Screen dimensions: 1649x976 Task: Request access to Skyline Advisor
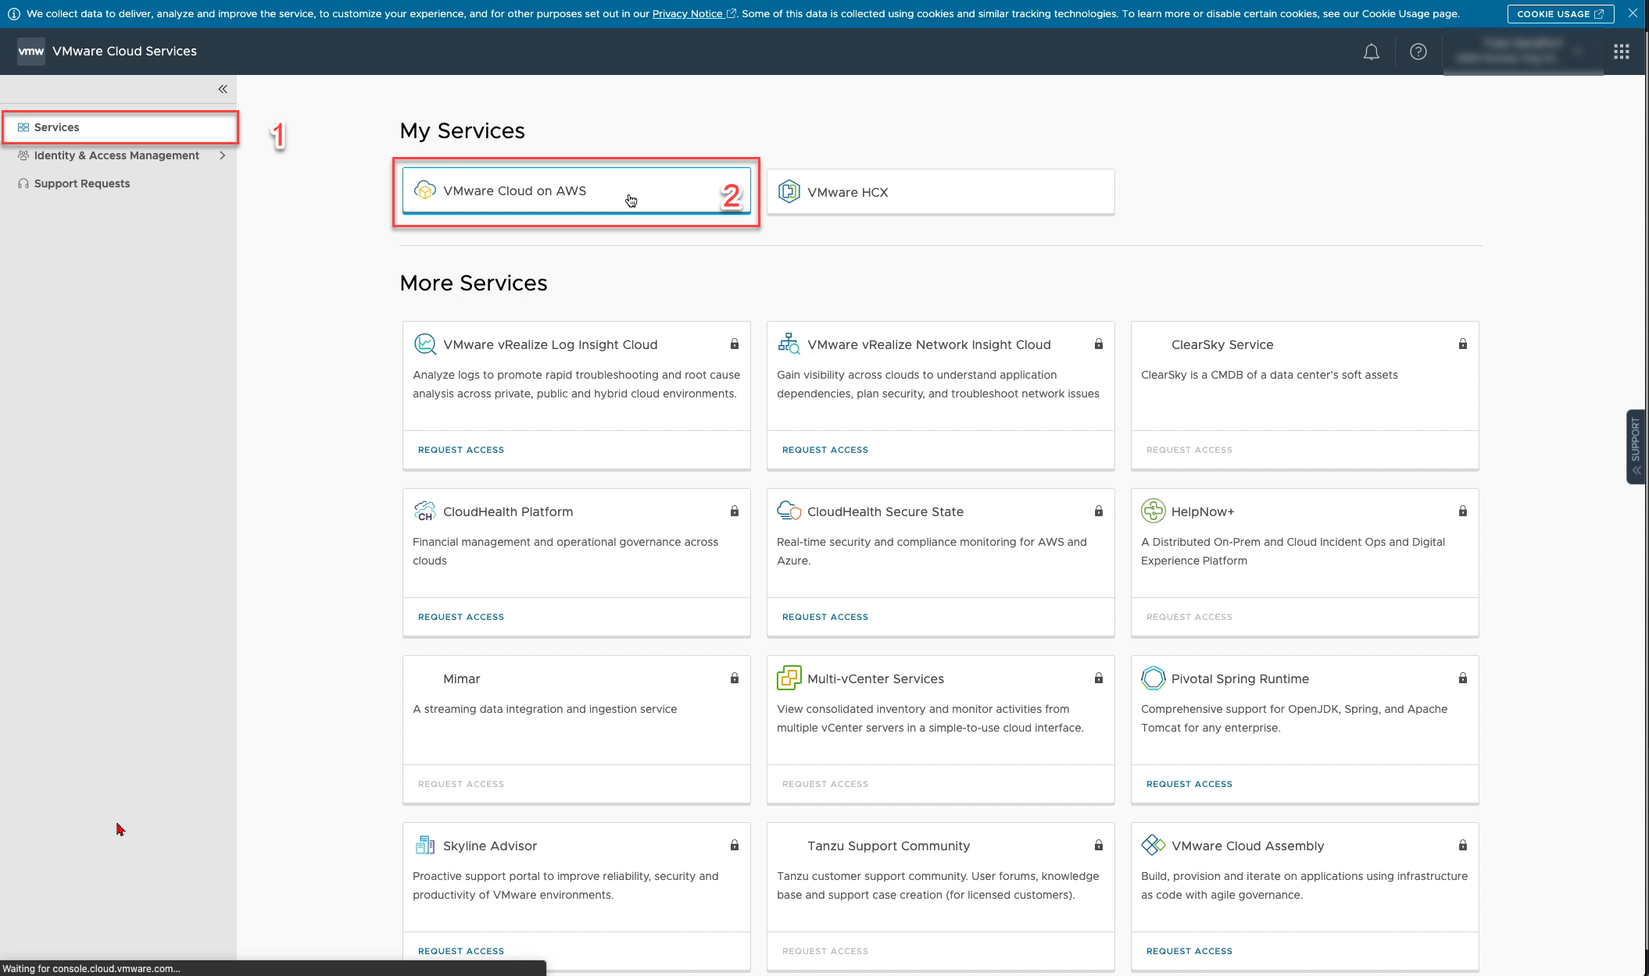[461, 952]
